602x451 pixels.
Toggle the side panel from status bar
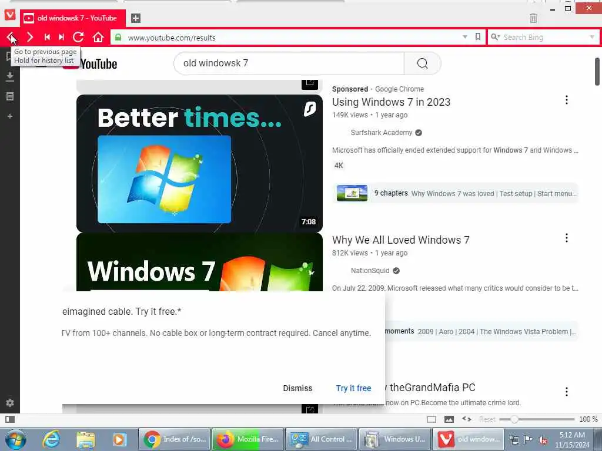point(10,419)
